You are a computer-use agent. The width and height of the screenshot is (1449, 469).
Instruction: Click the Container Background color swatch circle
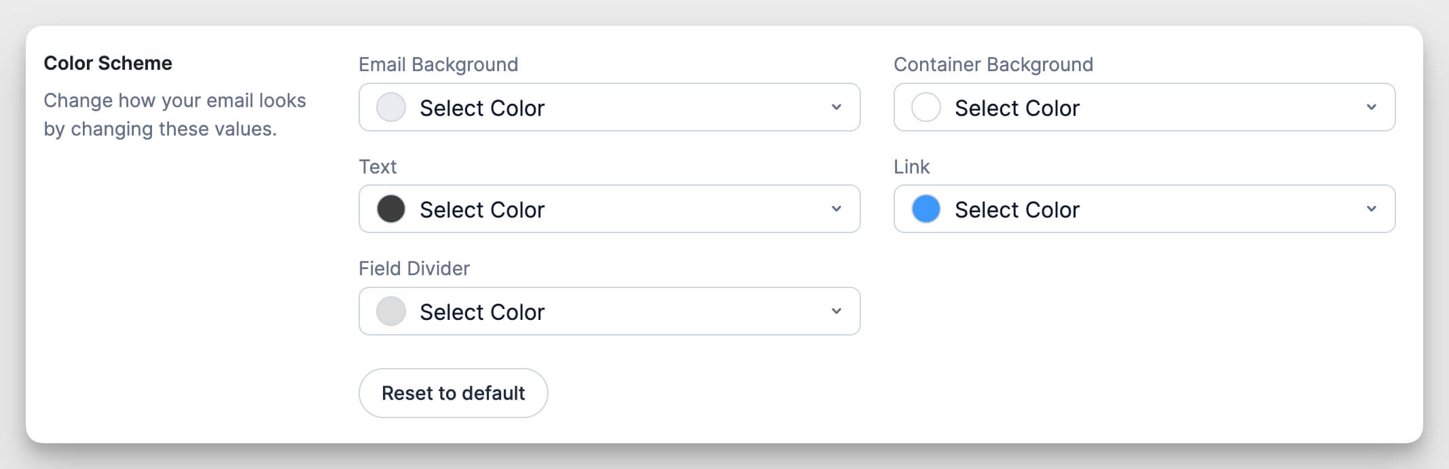tap(925, 107)
